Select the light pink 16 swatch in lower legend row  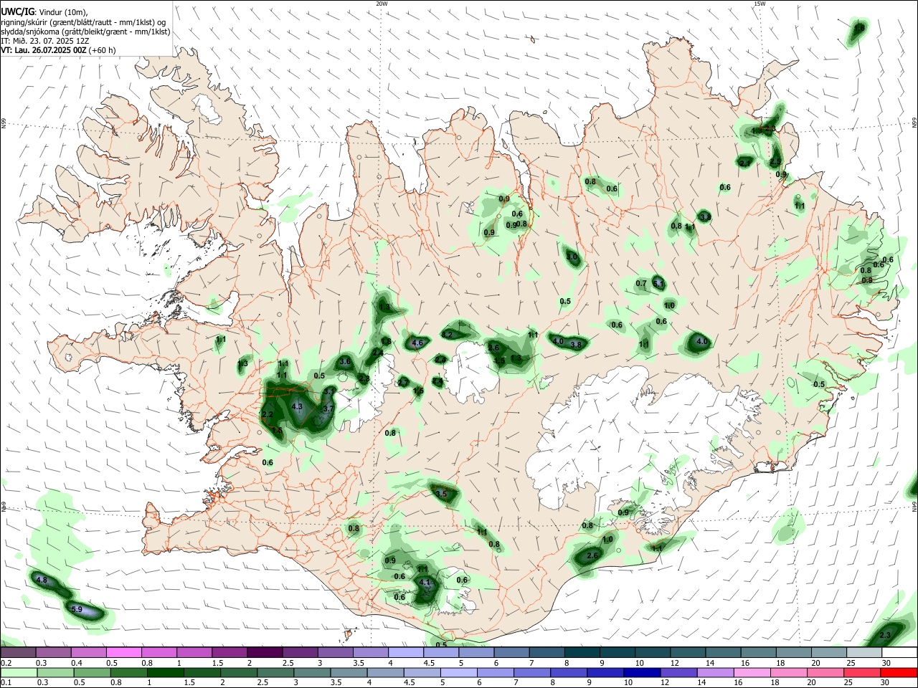point(752,673)
